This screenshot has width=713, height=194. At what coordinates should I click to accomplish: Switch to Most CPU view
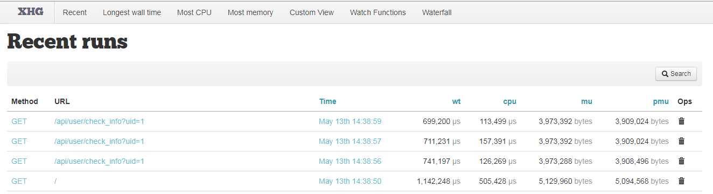194,12
